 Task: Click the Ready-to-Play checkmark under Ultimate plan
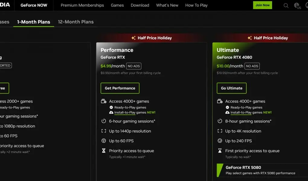pyautogui.click(x=227, y=107)
